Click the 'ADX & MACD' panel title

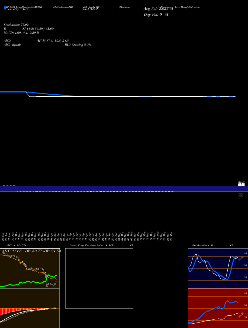pos(16,246)
